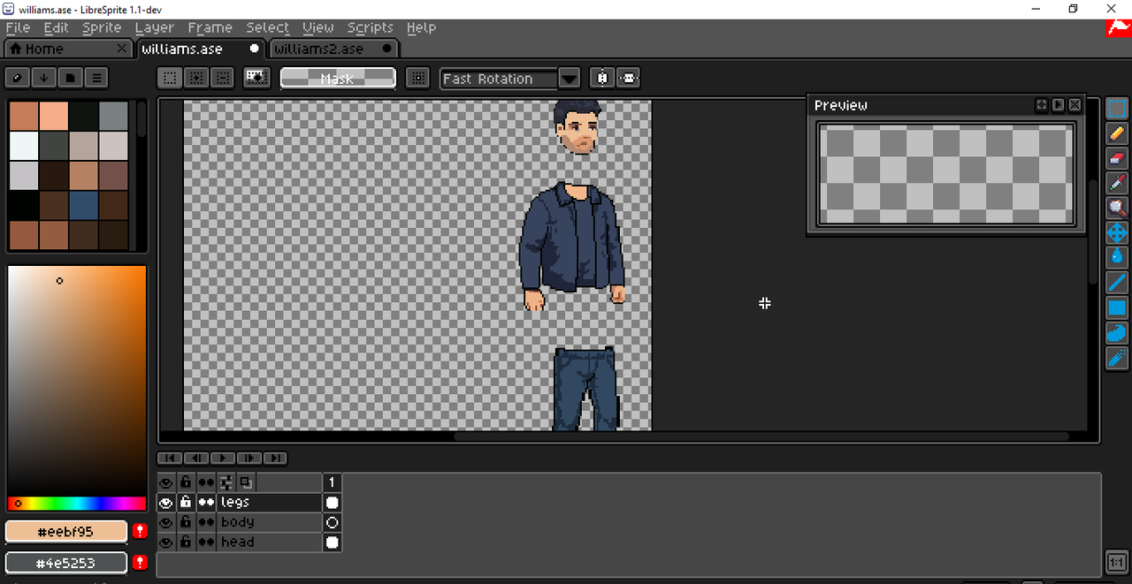
Task: Select the body layer cel in frame 1
Action: 332,522
